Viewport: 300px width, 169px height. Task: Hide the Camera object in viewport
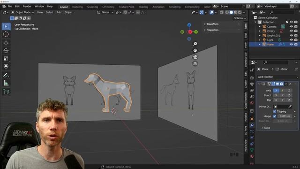[x=291, y=27]
